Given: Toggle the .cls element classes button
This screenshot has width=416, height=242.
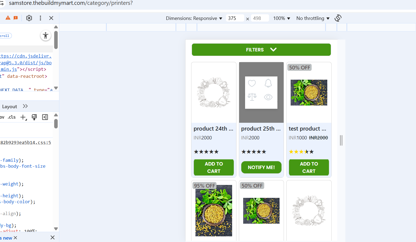Looking at the screenshot, I should click(12, 117).
